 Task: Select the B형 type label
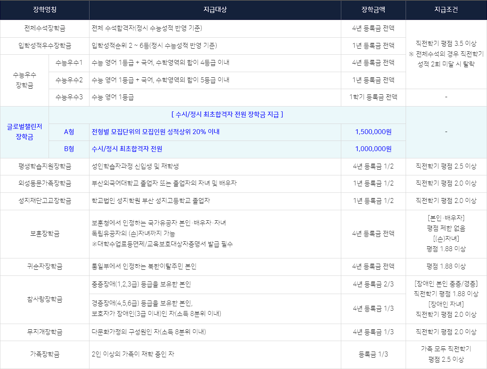click(69, 149)
